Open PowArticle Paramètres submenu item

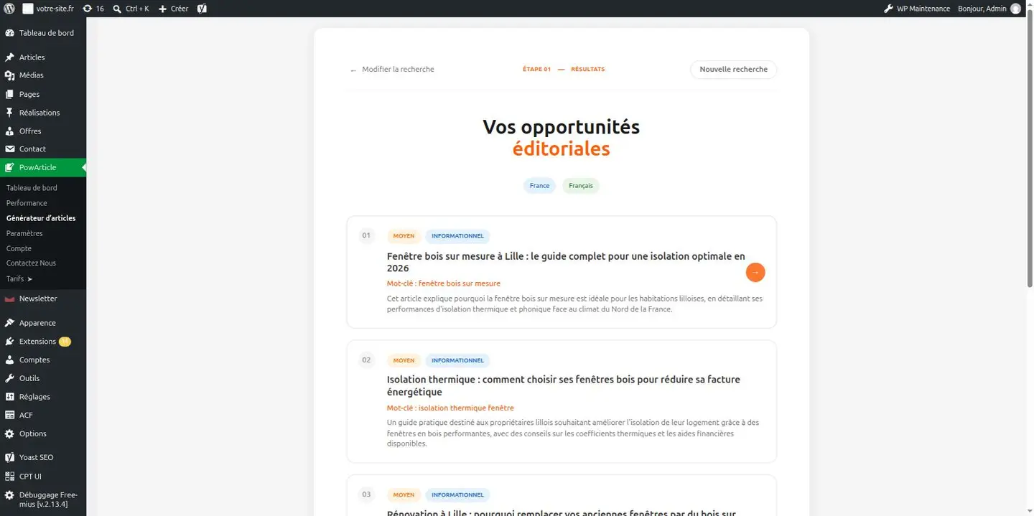24,233
